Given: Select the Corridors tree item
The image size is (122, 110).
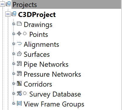Looking at the screenshot, I should [x=38, y=84].
